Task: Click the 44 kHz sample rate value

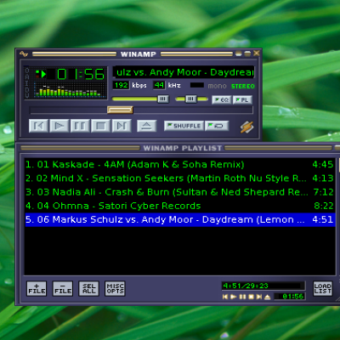Action: pos(159,85)
